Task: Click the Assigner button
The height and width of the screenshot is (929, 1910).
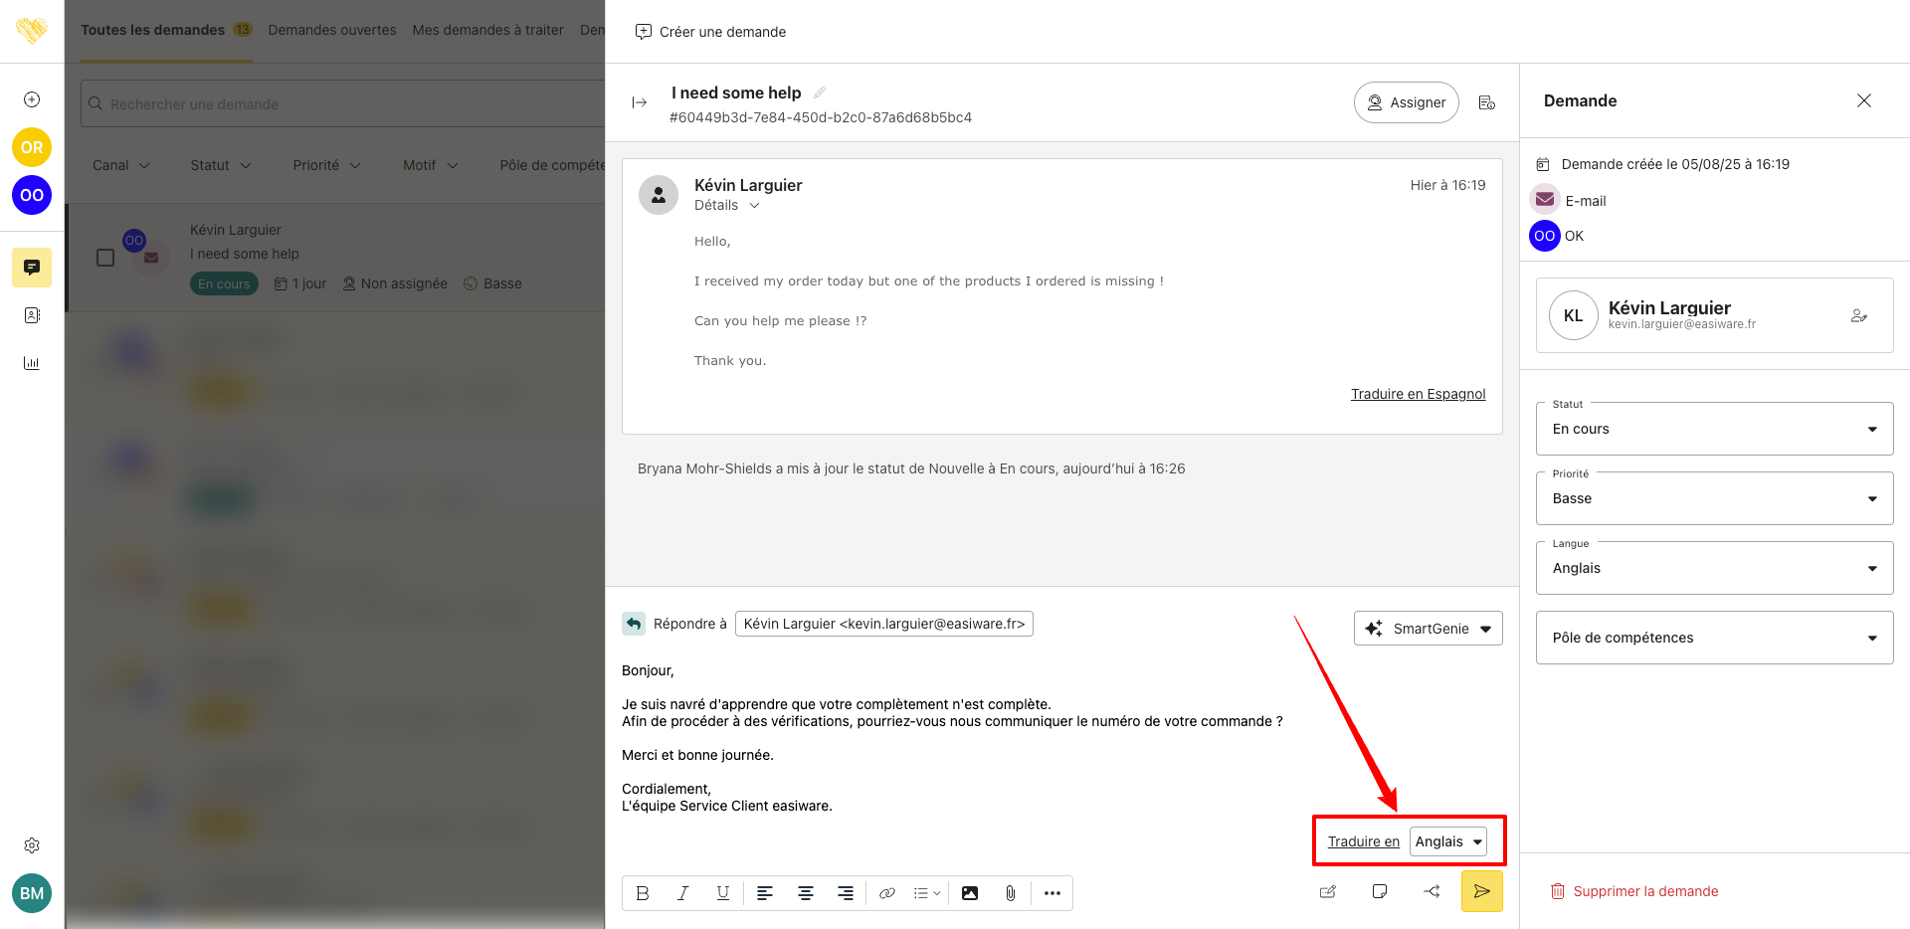Action: [x=1406, y=102]
